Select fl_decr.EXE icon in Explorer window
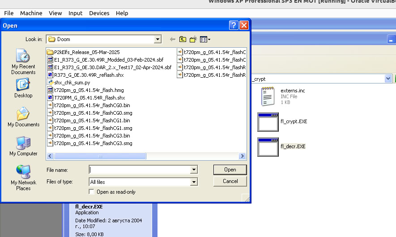Screen dimensions: 396x237 click(268, 147)
